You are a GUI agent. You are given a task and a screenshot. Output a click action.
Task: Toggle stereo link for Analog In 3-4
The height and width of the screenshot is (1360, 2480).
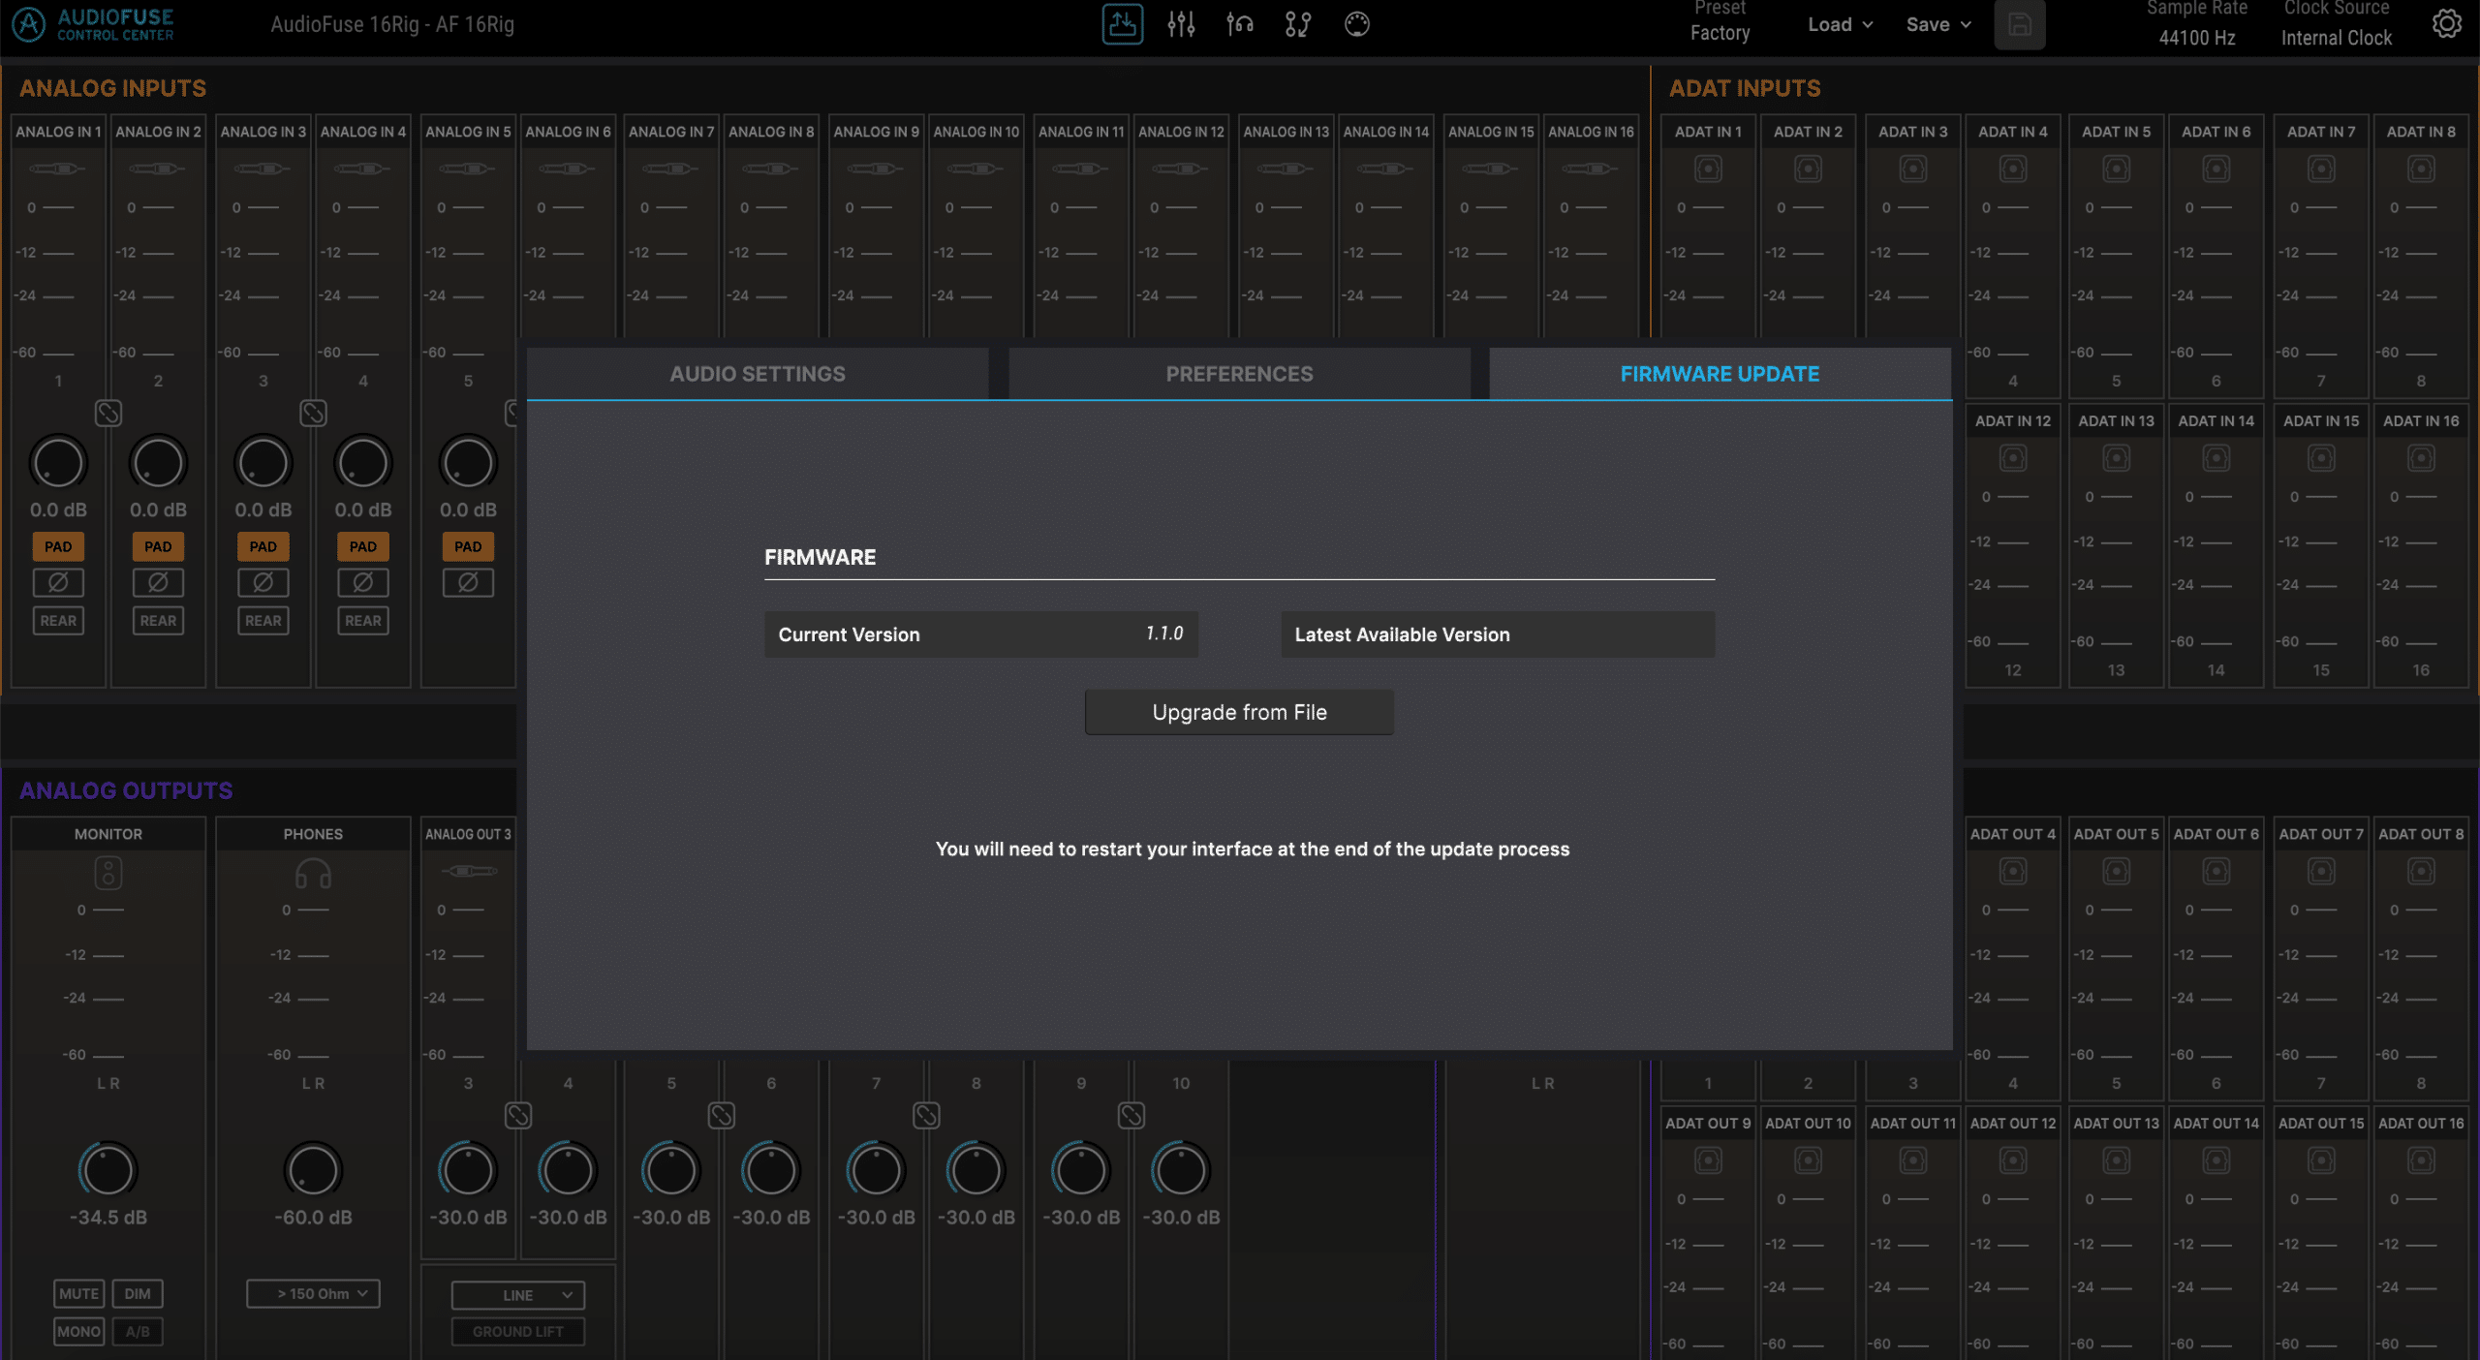pyautogui.click(x=313, y=414)
